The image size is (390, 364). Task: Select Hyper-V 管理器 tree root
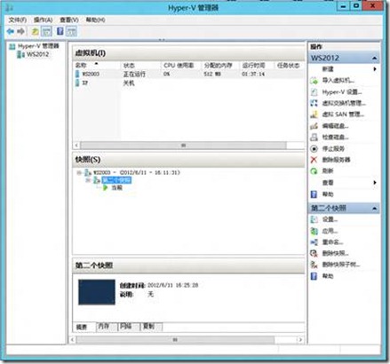click(x=38, y=46)
